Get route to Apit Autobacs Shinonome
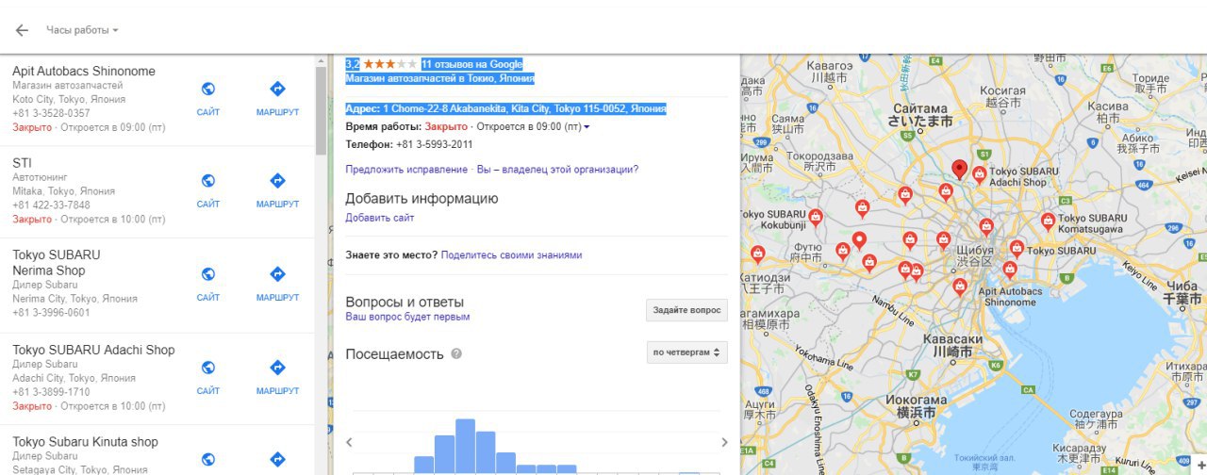Viewport: 1207px width, 475px height. tap(277, 89)
